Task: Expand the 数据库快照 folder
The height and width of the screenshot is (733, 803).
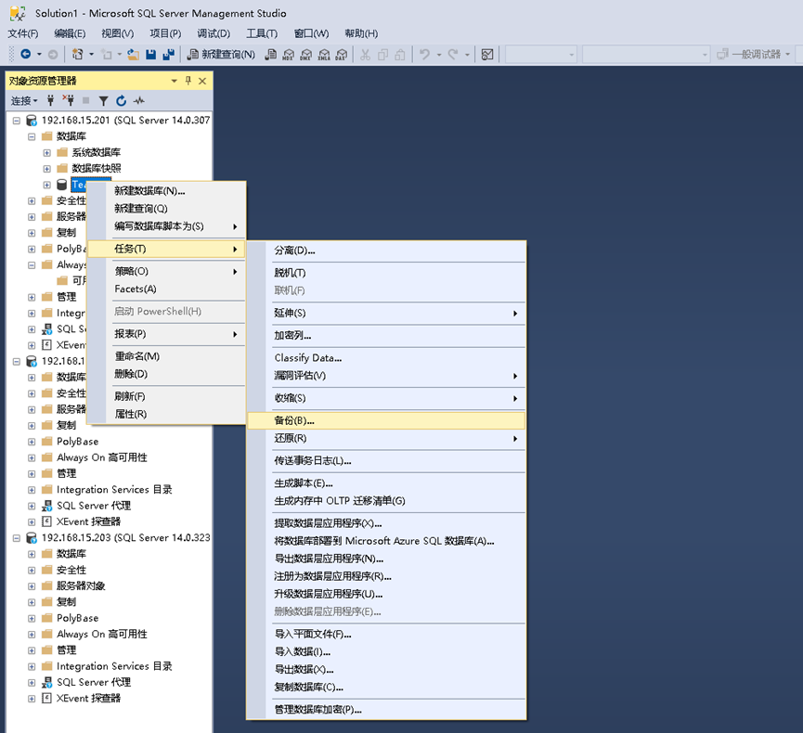Action: click(47, 169)
